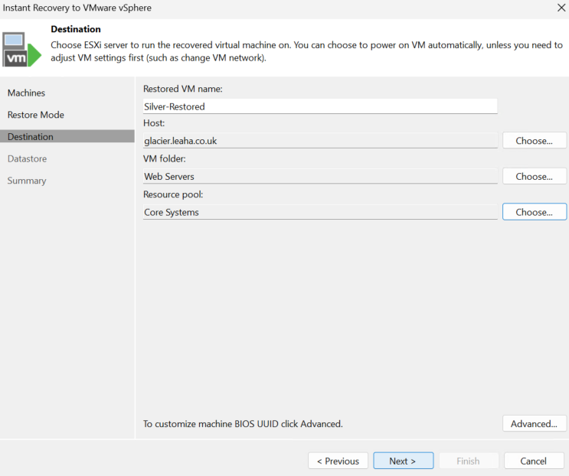Open the Summary step
This screenshot has width=569, height=476.
pos(27,181)
